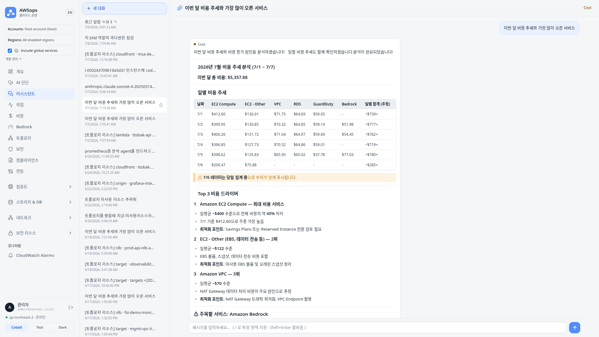Open the 계정 관리 link
The width and height of the screenshot is (599, 337).
pyautogui.click(x=13, y=59)
